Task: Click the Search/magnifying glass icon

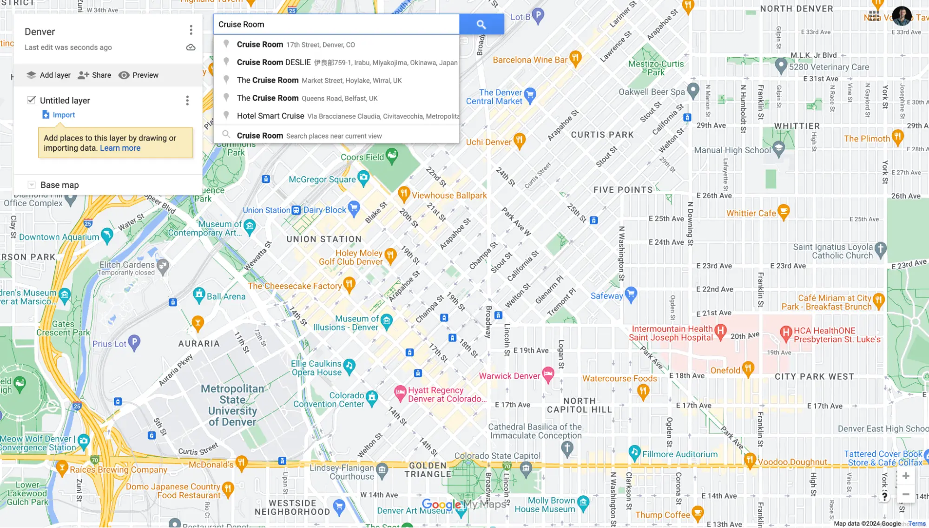Action: [481, 24]
